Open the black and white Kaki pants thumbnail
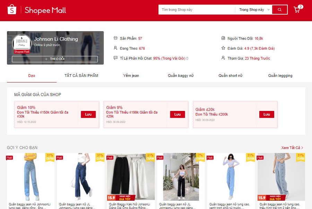The height and width of the screenshot is (209, 312). pos(131,177)
